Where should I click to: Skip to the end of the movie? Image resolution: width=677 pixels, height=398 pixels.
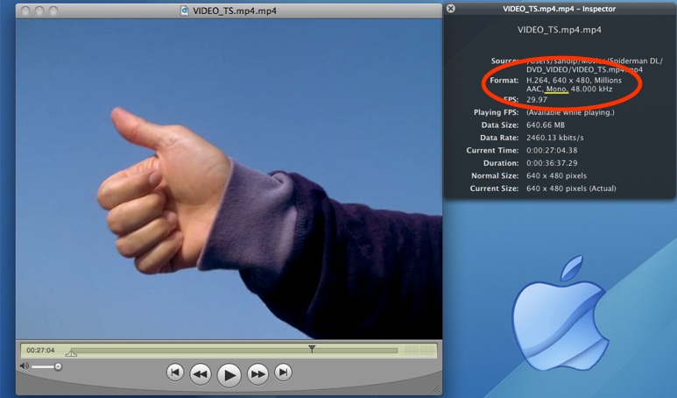[283, 373]
